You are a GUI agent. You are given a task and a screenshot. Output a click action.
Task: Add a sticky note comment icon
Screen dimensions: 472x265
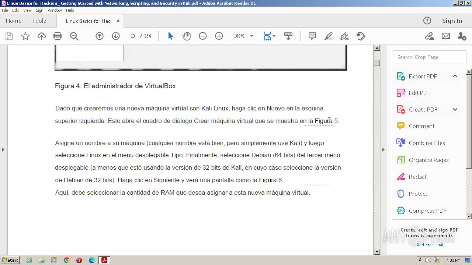312,36
